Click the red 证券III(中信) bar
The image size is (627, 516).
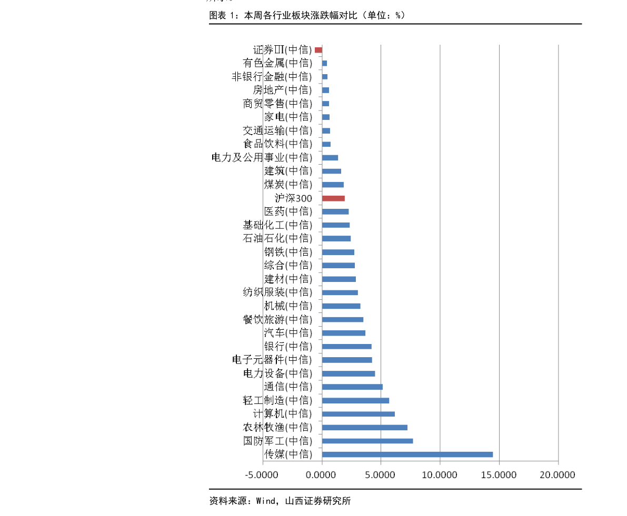(319, 48)
